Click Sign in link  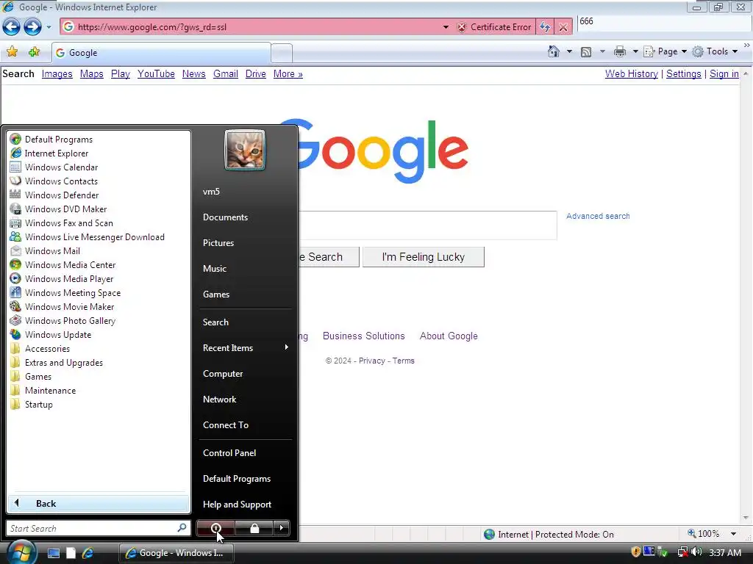[x=724, y=74]
